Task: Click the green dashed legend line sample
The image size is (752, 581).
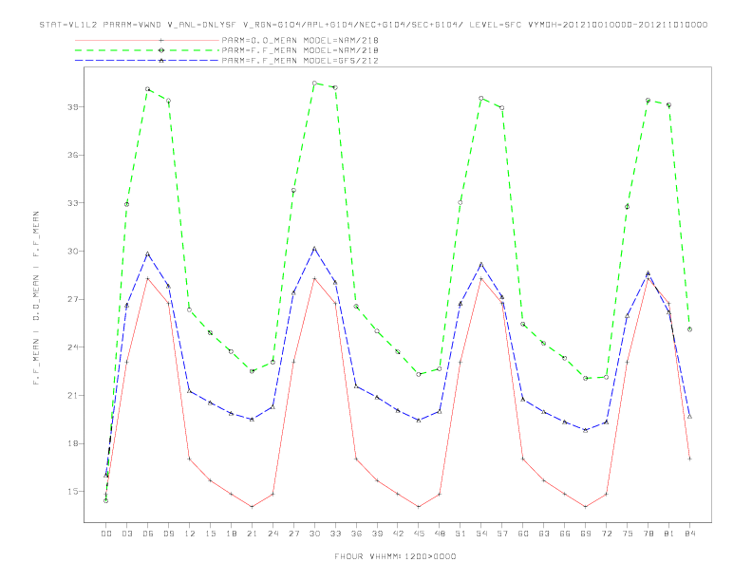Action: click(x=147, y=50)
